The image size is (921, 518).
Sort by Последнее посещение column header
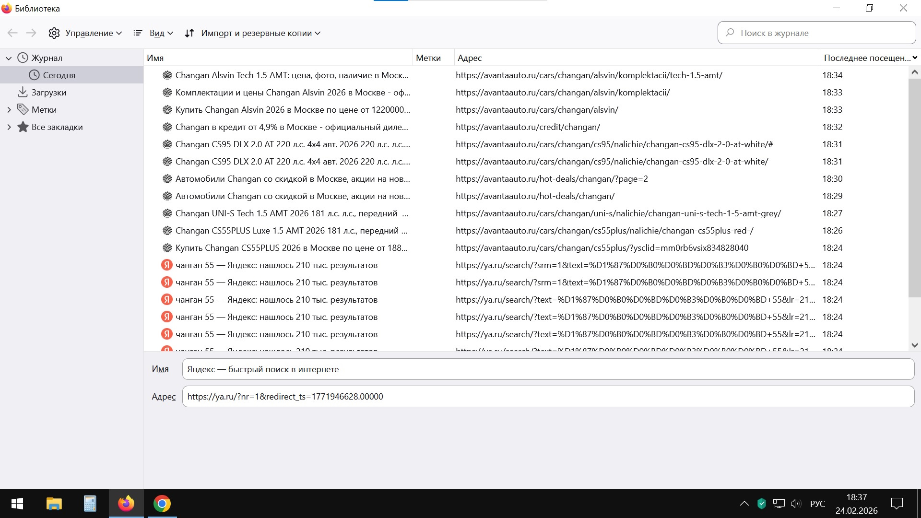pyautogui.click(x=866, y=58)
